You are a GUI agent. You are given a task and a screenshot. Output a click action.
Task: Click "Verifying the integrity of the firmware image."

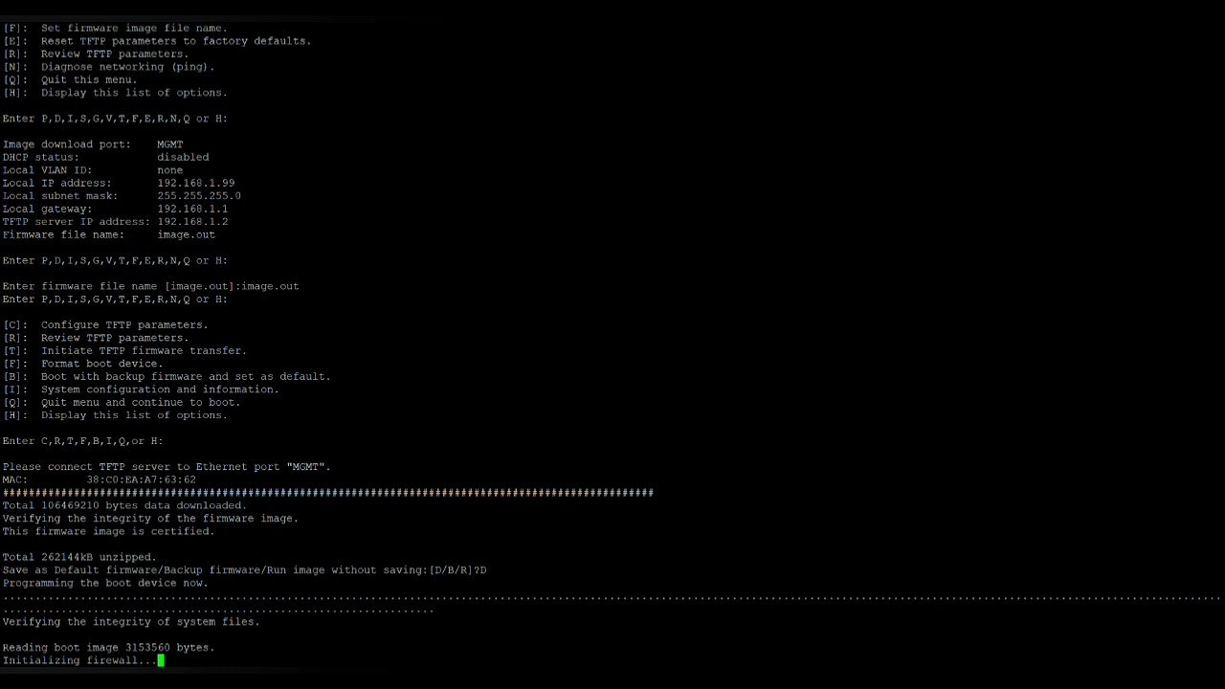tap(150, 519)
